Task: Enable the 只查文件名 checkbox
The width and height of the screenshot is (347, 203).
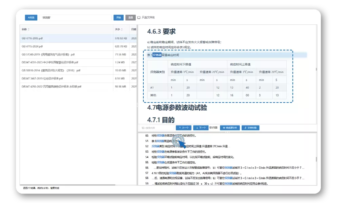Action: [x=139, y=18]
